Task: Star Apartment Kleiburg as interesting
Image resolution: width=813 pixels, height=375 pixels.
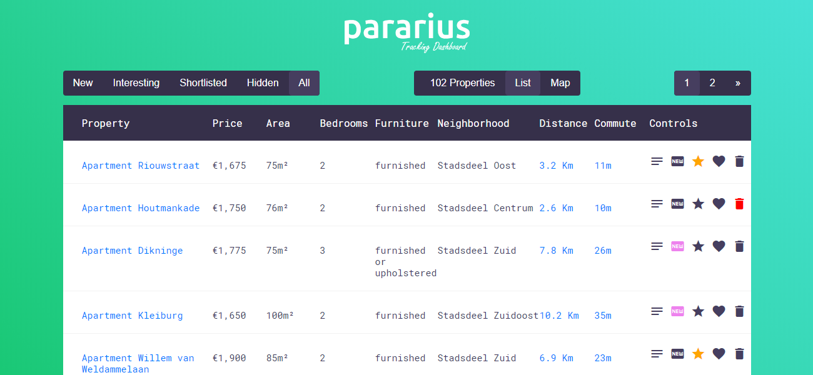Action: tap(698, 311)
